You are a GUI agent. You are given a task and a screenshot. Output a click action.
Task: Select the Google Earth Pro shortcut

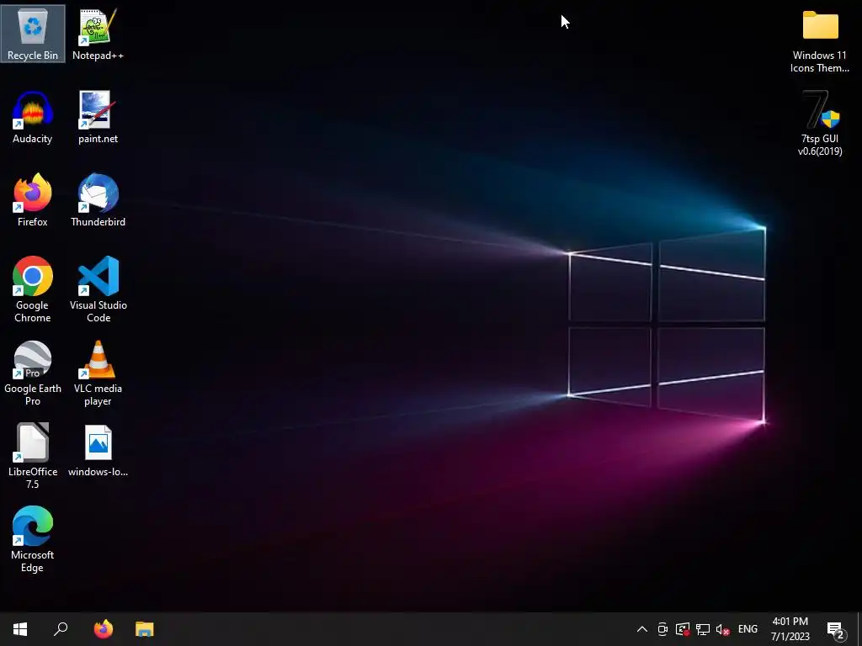click(x=33, y=373)
